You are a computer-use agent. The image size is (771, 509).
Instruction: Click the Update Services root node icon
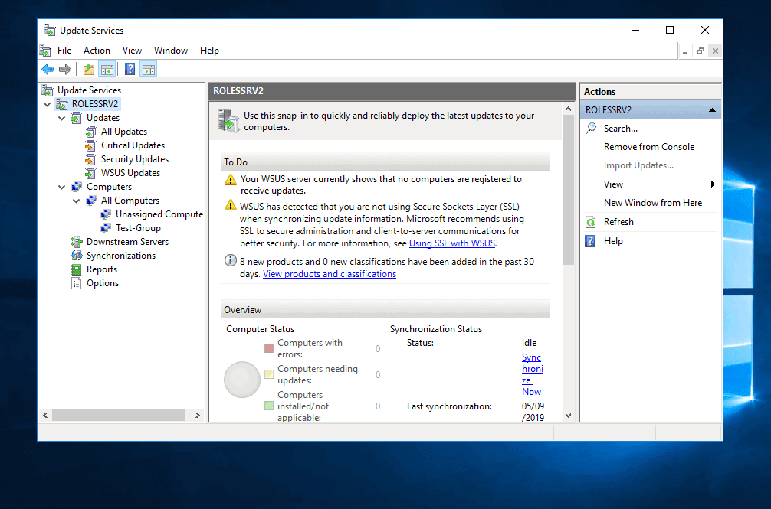pos(48,90)
